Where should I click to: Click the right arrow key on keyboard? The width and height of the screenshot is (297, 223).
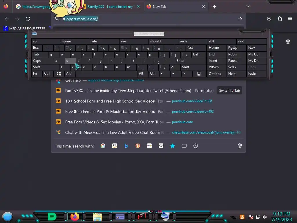pos(184,73)
